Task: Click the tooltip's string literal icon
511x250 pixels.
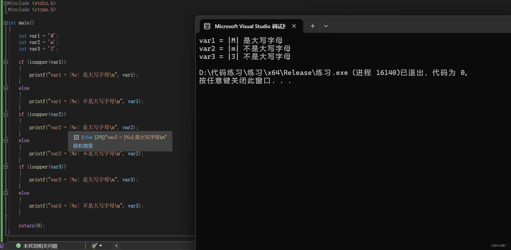Action: tap(76, 137)
